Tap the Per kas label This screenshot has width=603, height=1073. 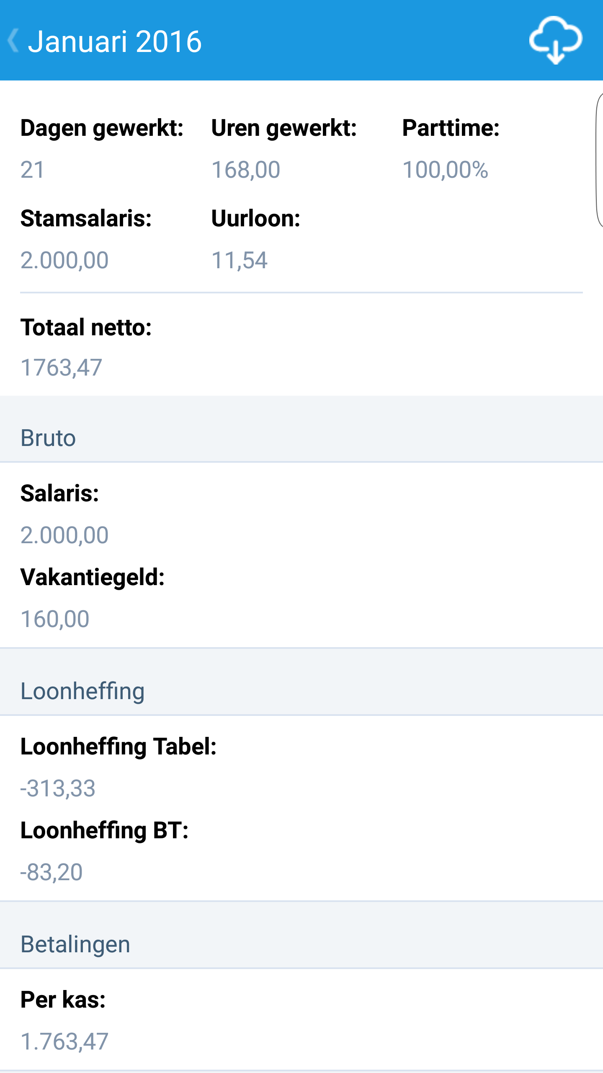tap(63, 1000)
